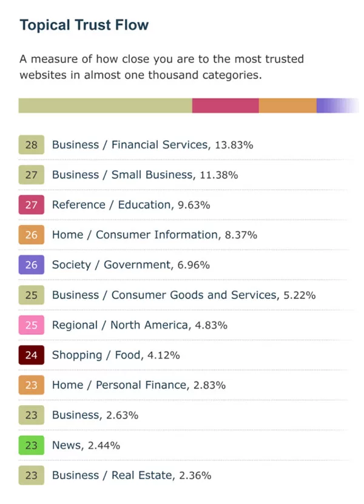The width and height of the screenshot is (364, 504).
Task: Select the green 23 News badge
Action: pyautogui.click(x=31, y=445)
